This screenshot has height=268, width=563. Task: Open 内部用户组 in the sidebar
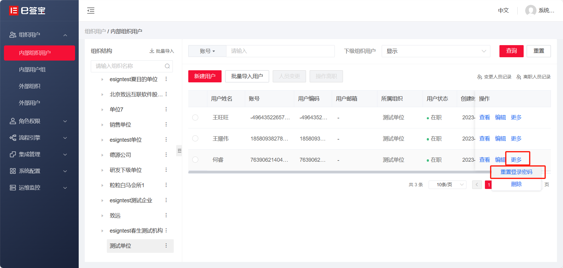pos(32,70)
